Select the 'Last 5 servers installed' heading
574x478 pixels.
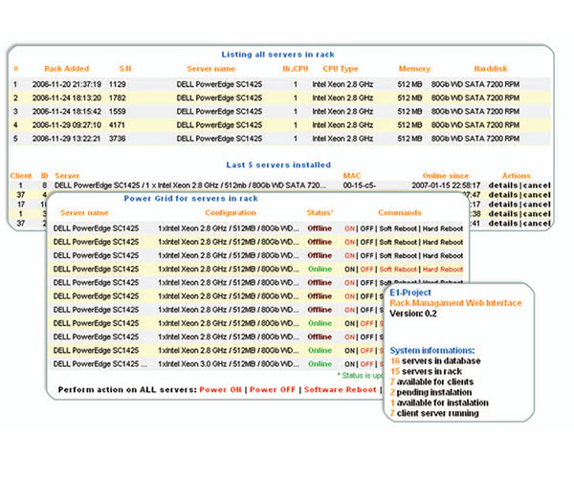pos(278,165)
